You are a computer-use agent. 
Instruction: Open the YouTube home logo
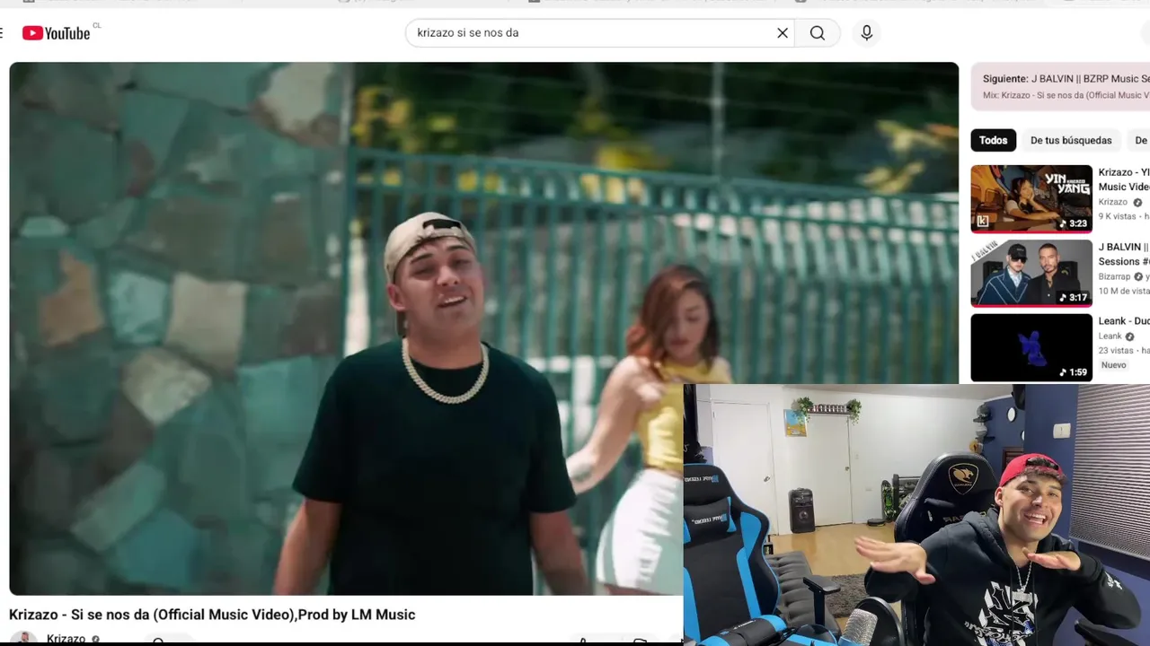pyautogui.click(x=56, y=33)
